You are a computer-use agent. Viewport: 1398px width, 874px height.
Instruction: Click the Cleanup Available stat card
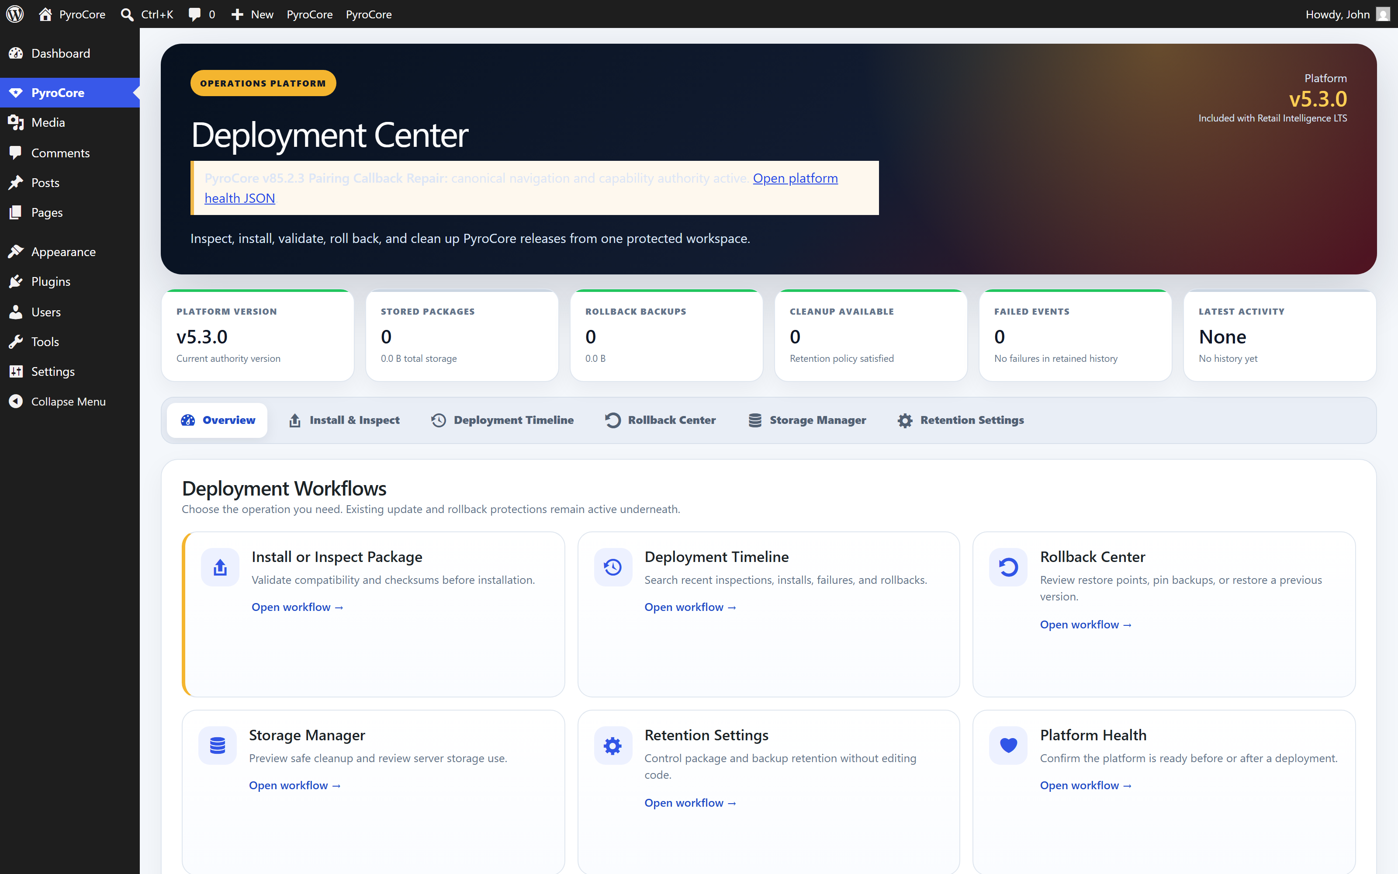[x=871, y=335]
